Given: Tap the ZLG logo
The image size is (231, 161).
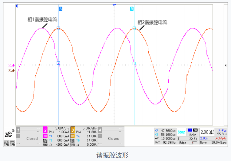Looking at the screenshot, I should pos(9,134).
